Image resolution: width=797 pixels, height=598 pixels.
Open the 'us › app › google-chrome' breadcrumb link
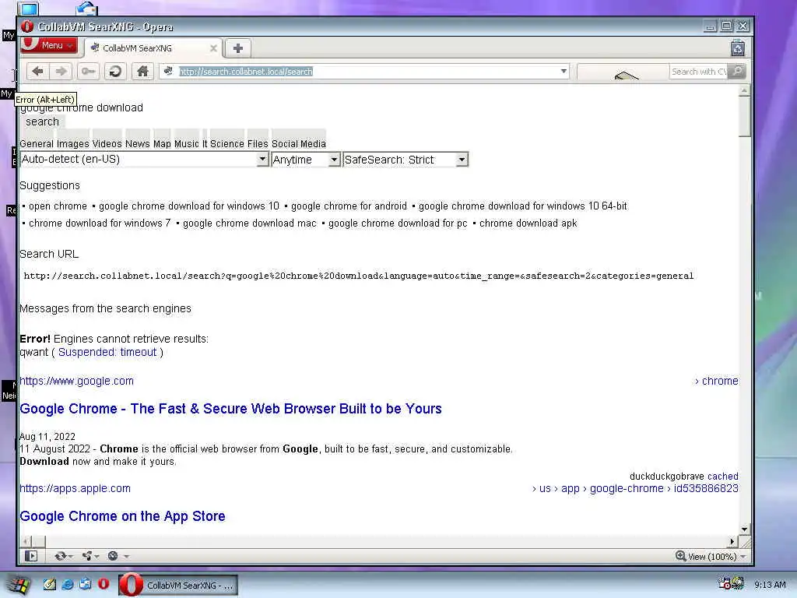click(635, 489)
